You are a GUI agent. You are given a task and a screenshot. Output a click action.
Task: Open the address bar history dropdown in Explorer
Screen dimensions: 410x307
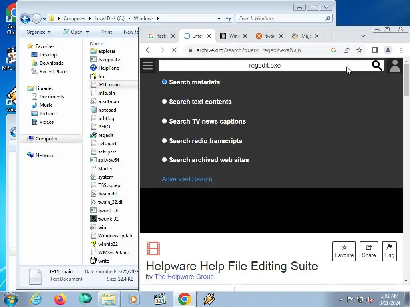pos(219,18)
